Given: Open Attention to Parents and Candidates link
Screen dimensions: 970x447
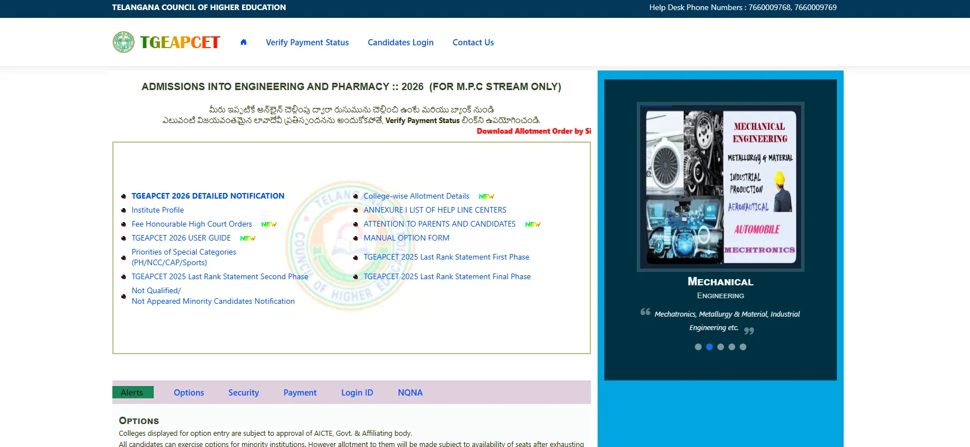Looking at the screenshot, I should (x=439, y=224).
